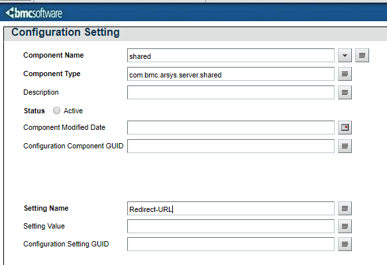The image size is (387, 265).
Task: Open the menu icon beside Setting Name
Action: click(x=345, y=209)
